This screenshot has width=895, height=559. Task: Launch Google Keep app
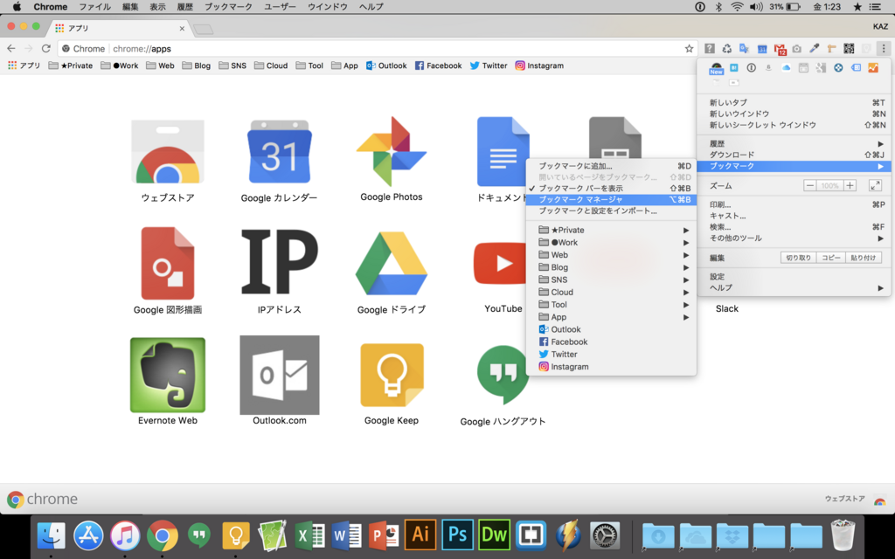tap(392, 375)
